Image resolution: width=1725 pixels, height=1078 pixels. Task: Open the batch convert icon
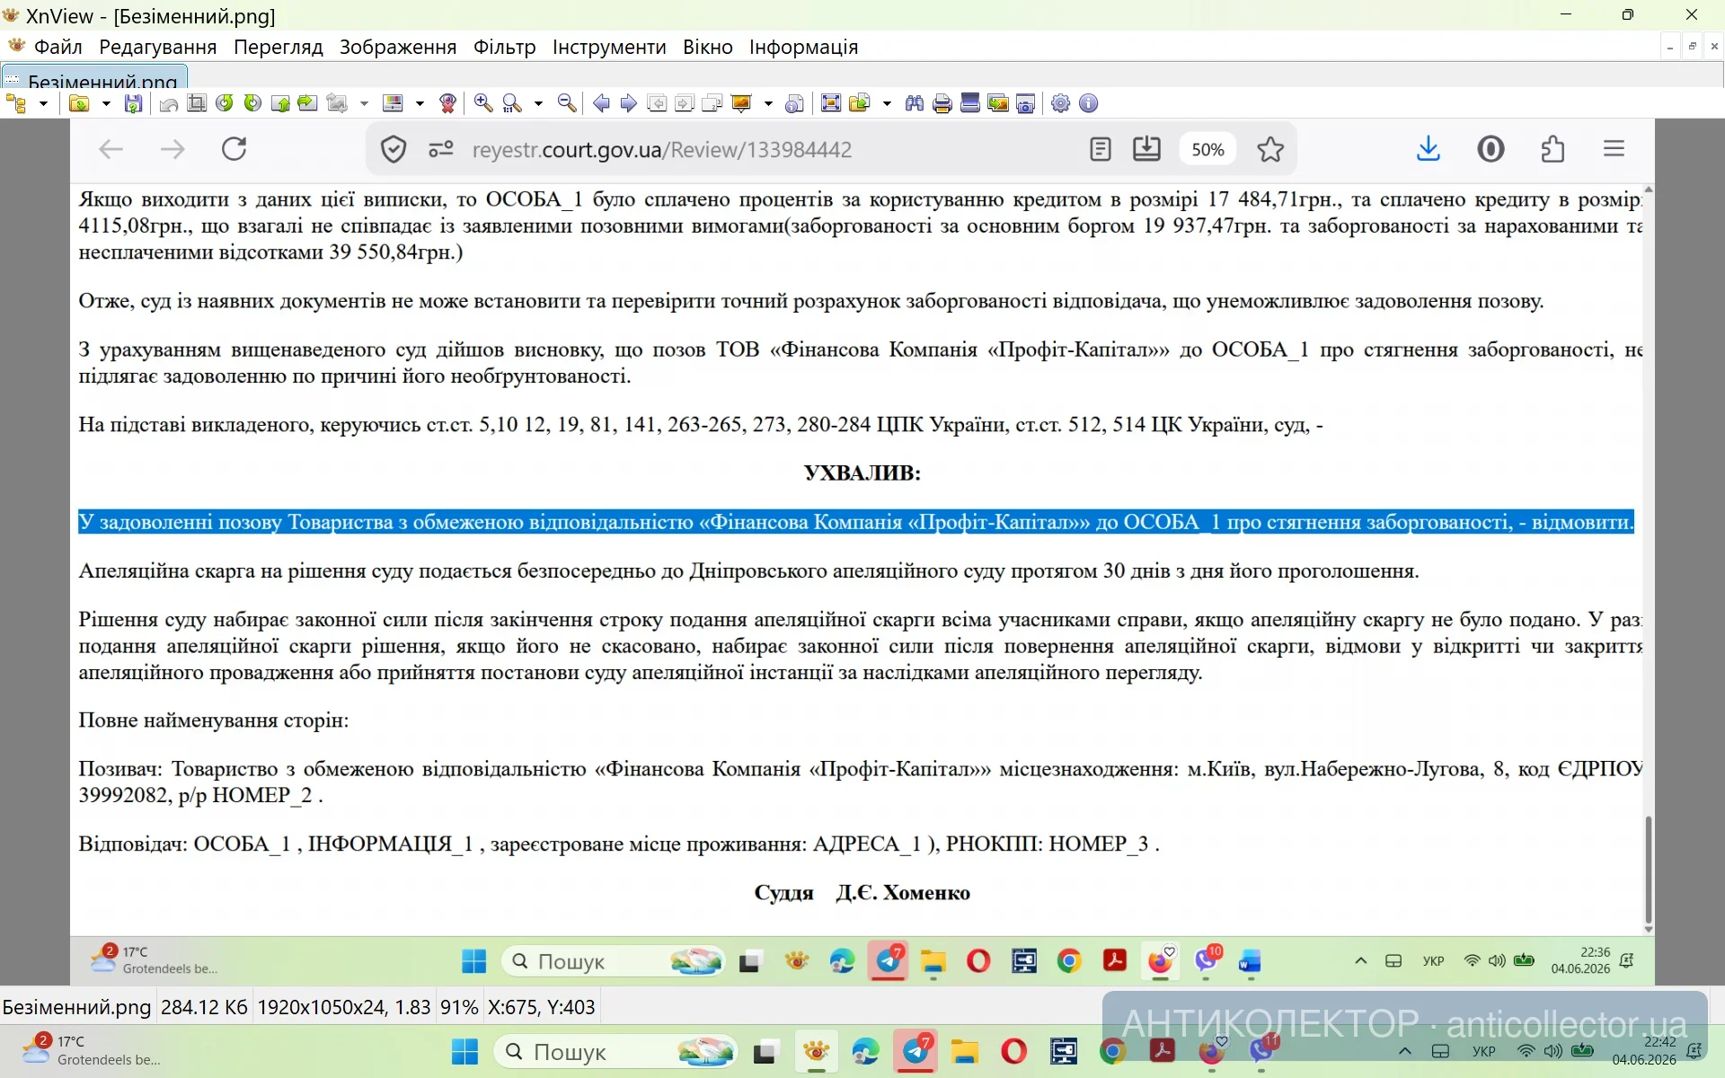coord(998,103)
